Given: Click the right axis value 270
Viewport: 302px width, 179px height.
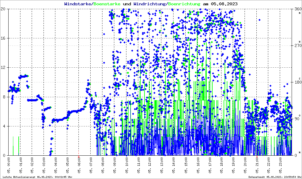Looking at the screenshot, I should pyautogui.click(x=298, y=45).
